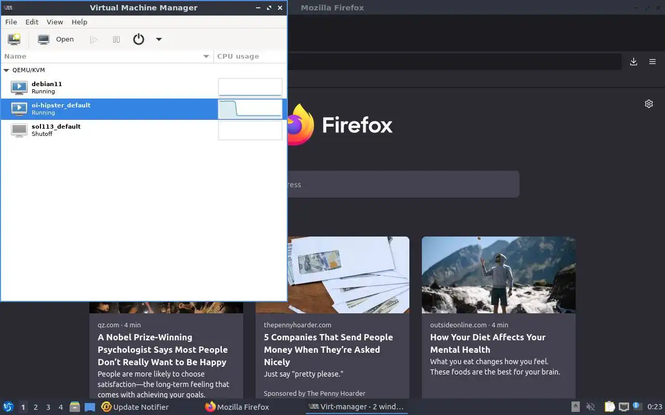The width and height of the screenshot is (665, 415).
Task: Click the network connection tray icon
Action: click(x=623, y=407)
